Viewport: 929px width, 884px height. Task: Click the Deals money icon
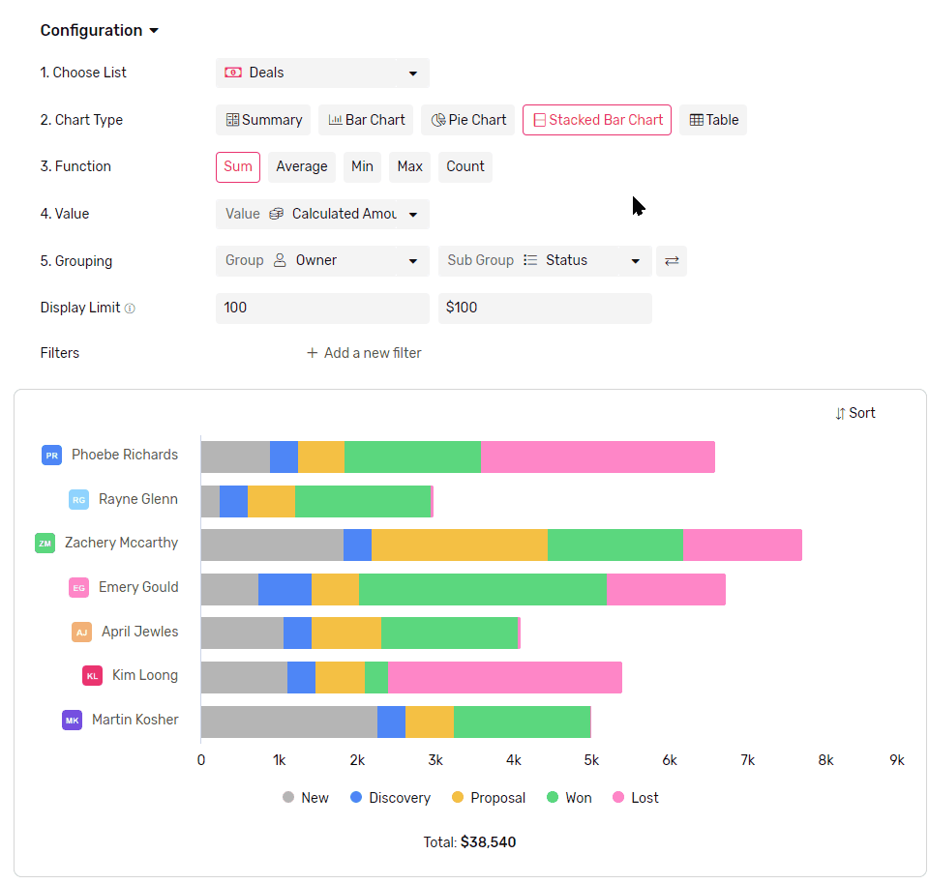click(x=233, y=73)
